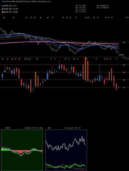Screen dimensions: 129x171
Task: Select the 'DOW MT: 18.35' legend label
Action: 11,9
